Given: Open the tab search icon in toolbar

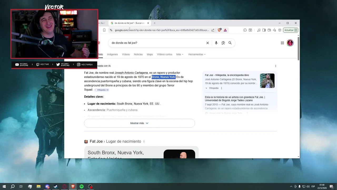Looking at the screenshot, I should click(x=250, y=30).
